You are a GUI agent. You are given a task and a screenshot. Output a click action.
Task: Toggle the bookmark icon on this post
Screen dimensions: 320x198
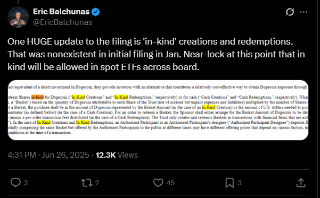point(229,183)
